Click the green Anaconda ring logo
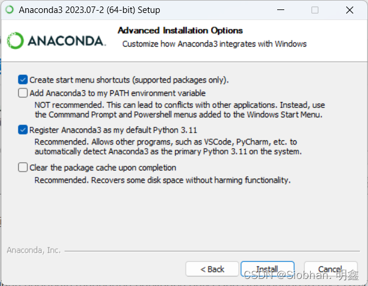The image size is (368, 286). [15, 41]
